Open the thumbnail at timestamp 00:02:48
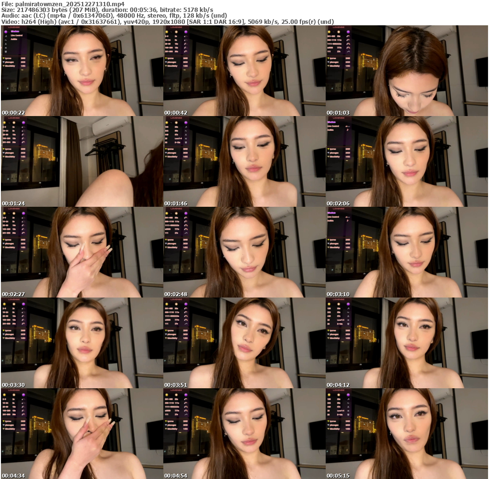Screen dimensions: 489x479 (244, 252)
